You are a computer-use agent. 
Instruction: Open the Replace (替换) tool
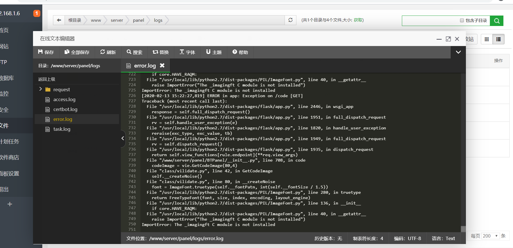click(x=160, y=52)
